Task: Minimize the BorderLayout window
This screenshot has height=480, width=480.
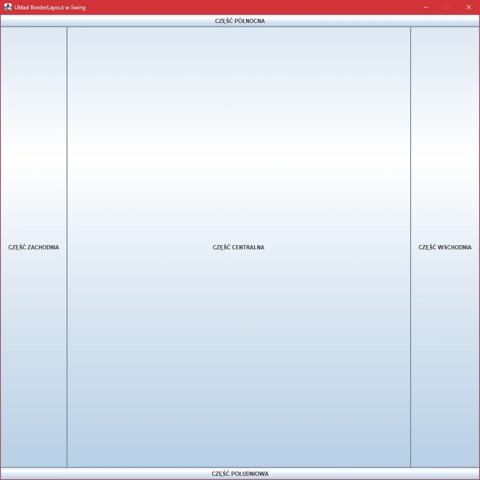Action: tap(426, 7)
